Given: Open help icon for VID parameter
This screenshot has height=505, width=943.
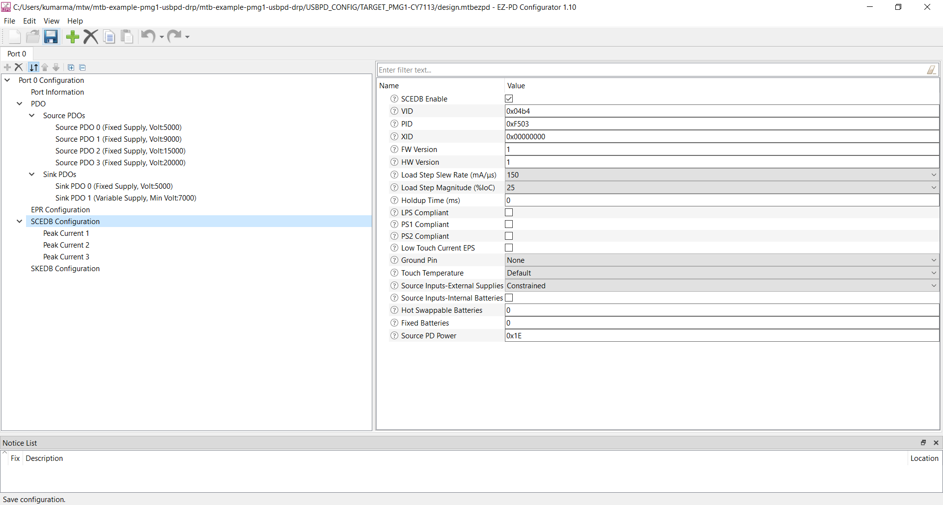Looking at the screenshot, I should [394, 111].
